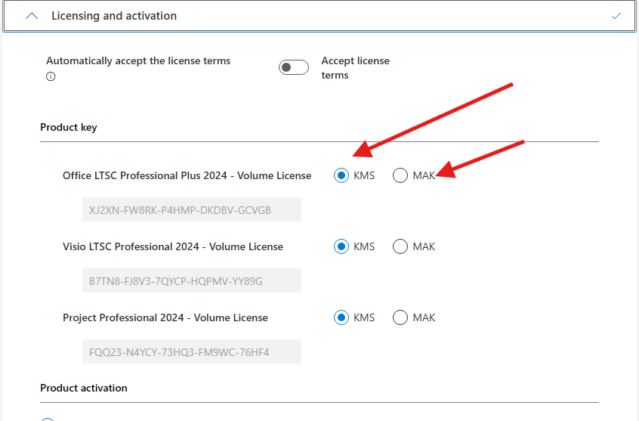
Task: Click the Licensing and activation section header
Action: (113, 16)
